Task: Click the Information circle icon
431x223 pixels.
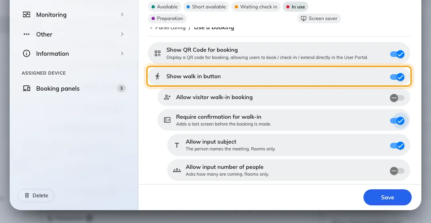Action: pyautogui.click(x=27, y=53)
